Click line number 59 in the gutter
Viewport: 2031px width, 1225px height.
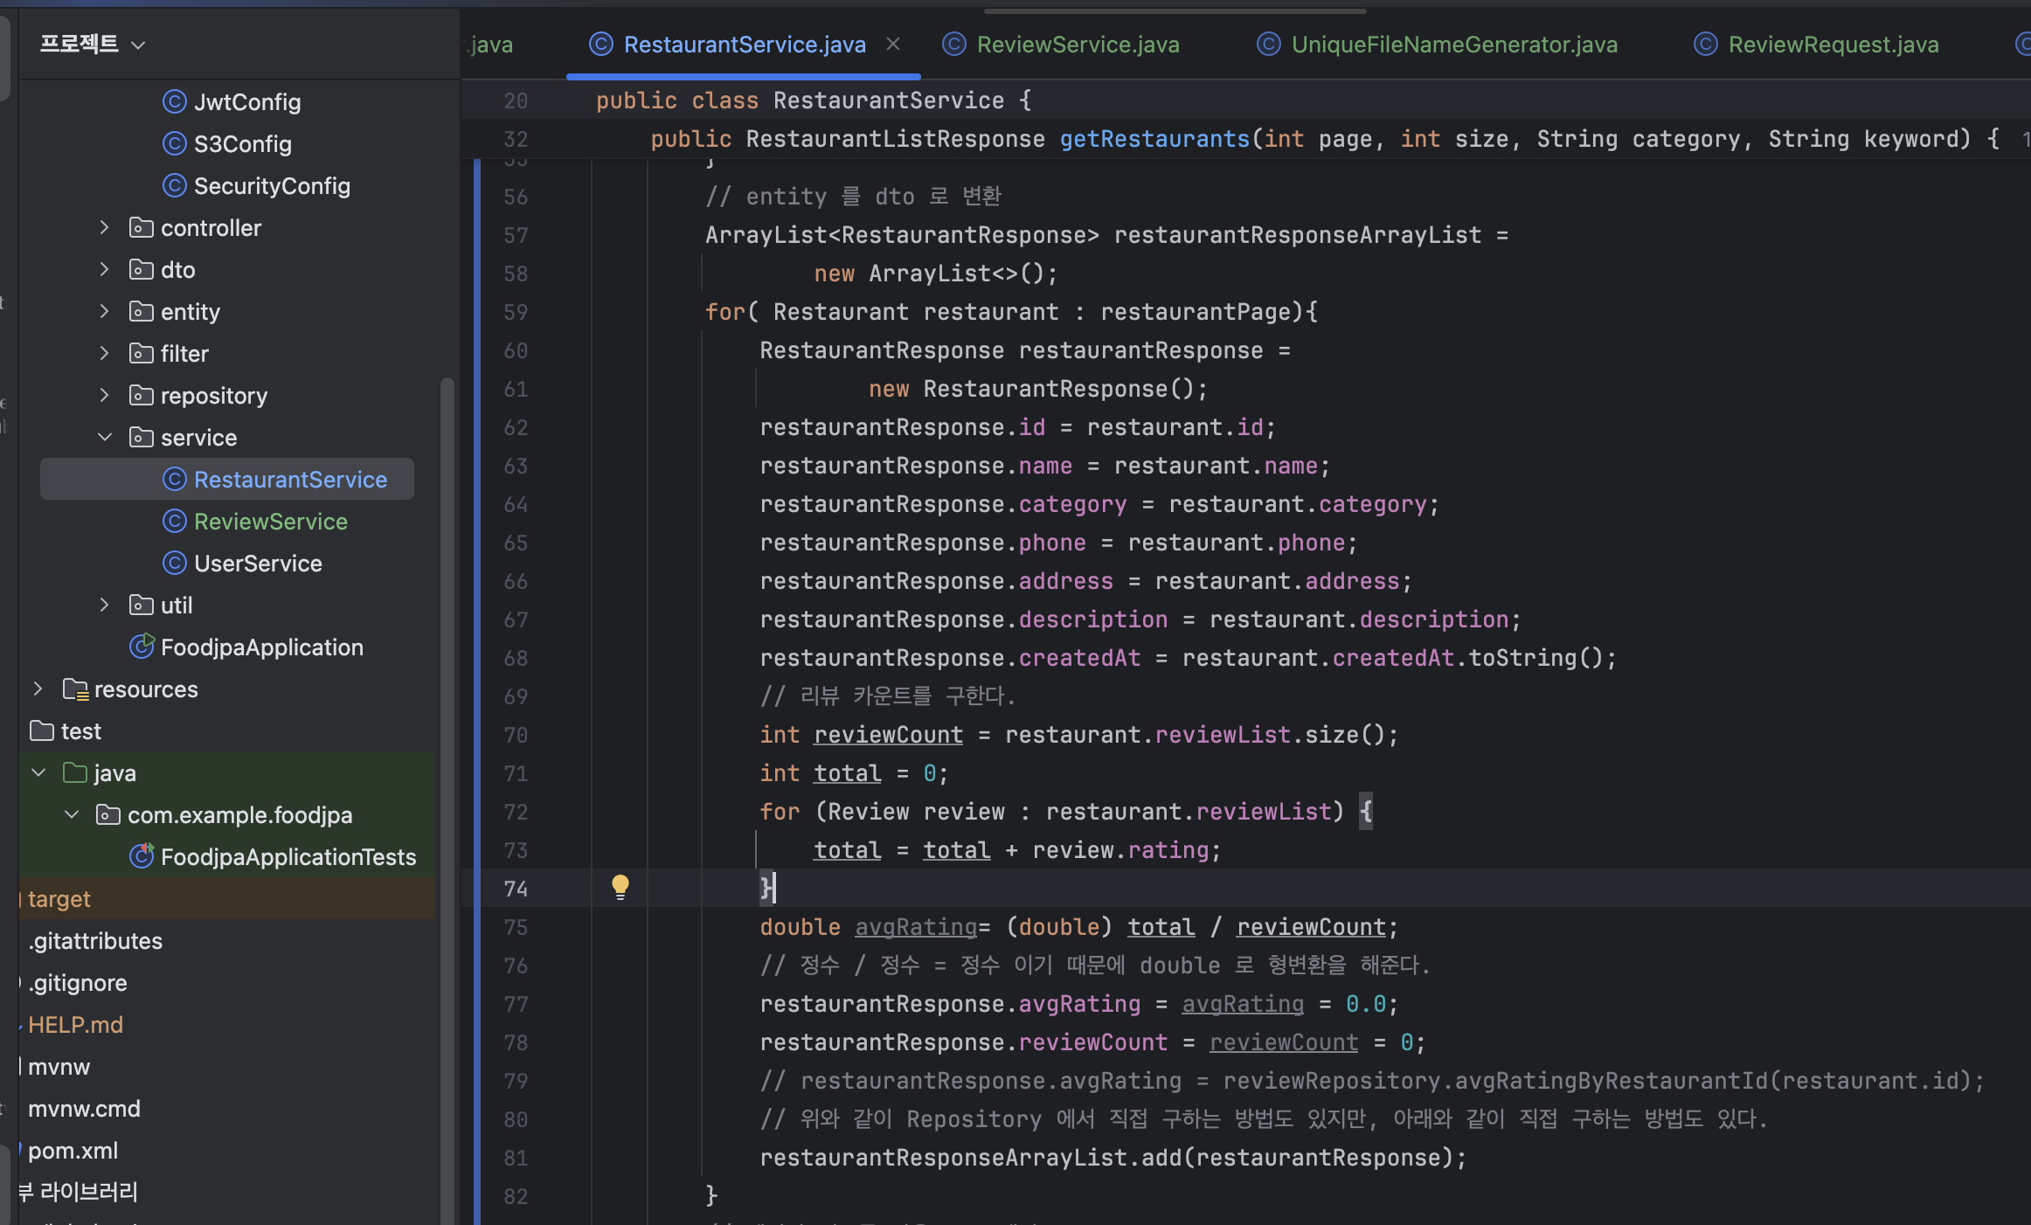(516, 312)
